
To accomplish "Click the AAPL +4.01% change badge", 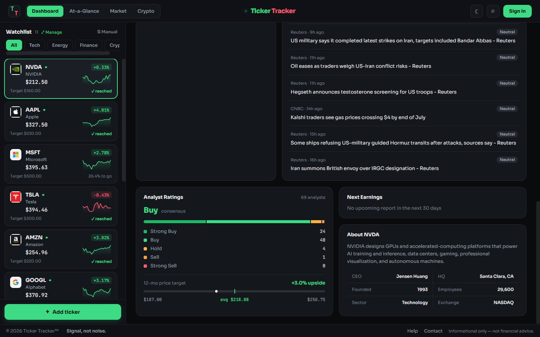I will [101, 110].
